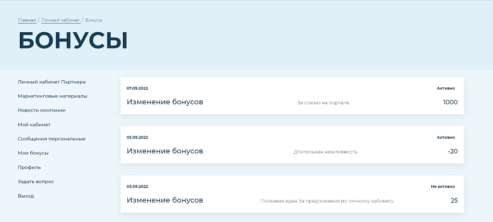Image resolution: width=493 pixels, height=222 pixels.
Task: Click the 1000 bonus amount
Action: [x=450, y=102]
